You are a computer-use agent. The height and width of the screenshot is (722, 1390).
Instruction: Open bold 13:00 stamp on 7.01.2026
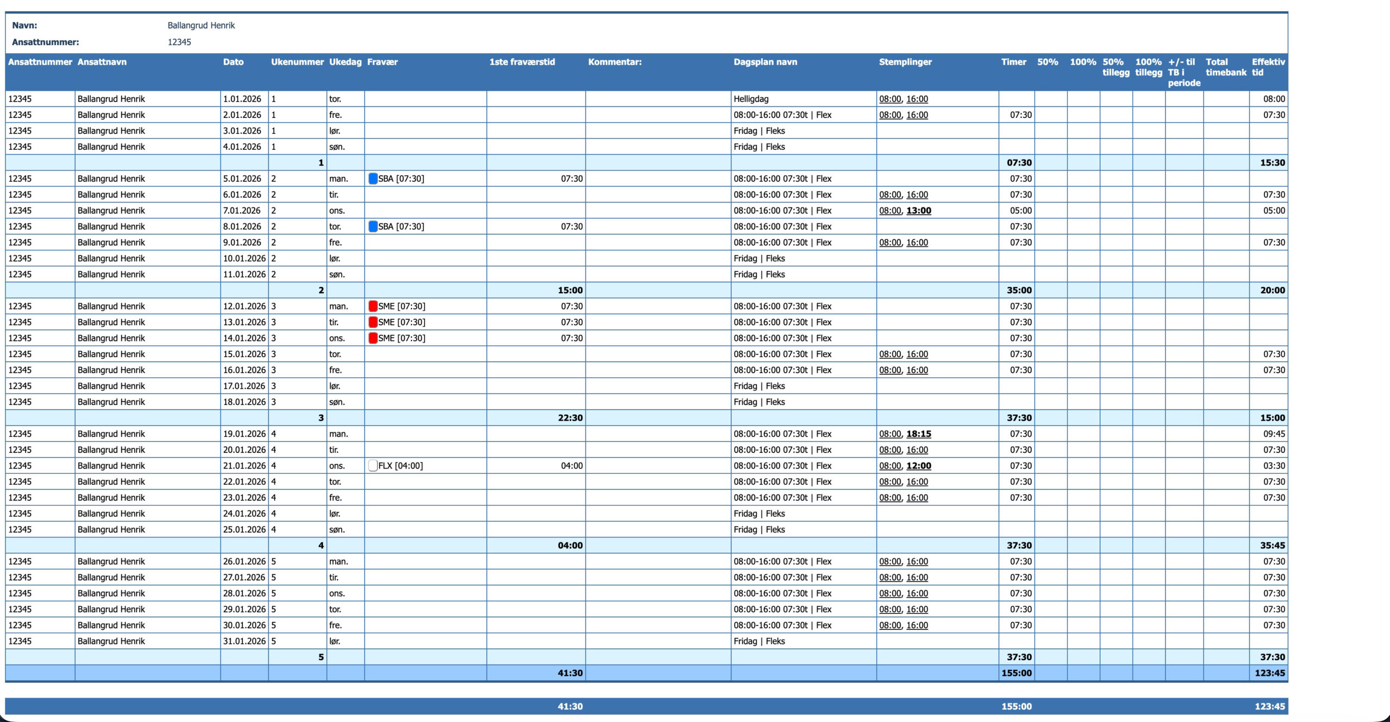(918, 211)
